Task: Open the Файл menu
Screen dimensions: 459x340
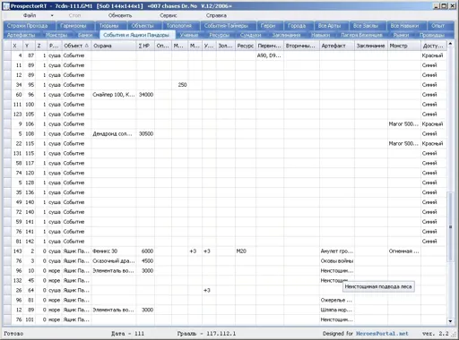Action: coord(30,15)
